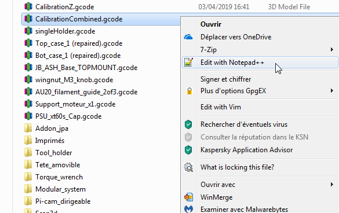Click the gear icon for file locking
This screenshot has width=339, height=213.
(188, 167)
